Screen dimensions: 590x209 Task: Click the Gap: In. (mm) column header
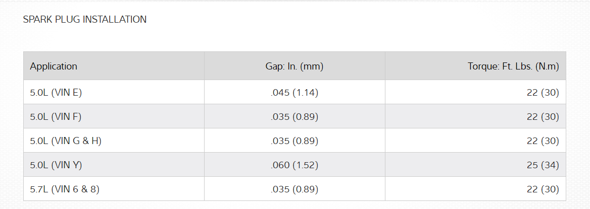pos(294,66)
